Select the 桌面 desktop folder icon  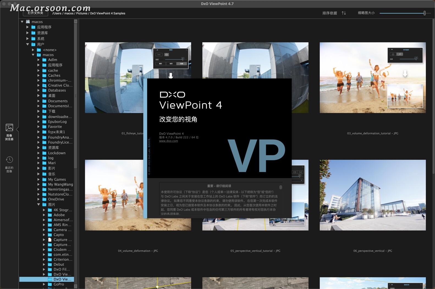[44, 96]
